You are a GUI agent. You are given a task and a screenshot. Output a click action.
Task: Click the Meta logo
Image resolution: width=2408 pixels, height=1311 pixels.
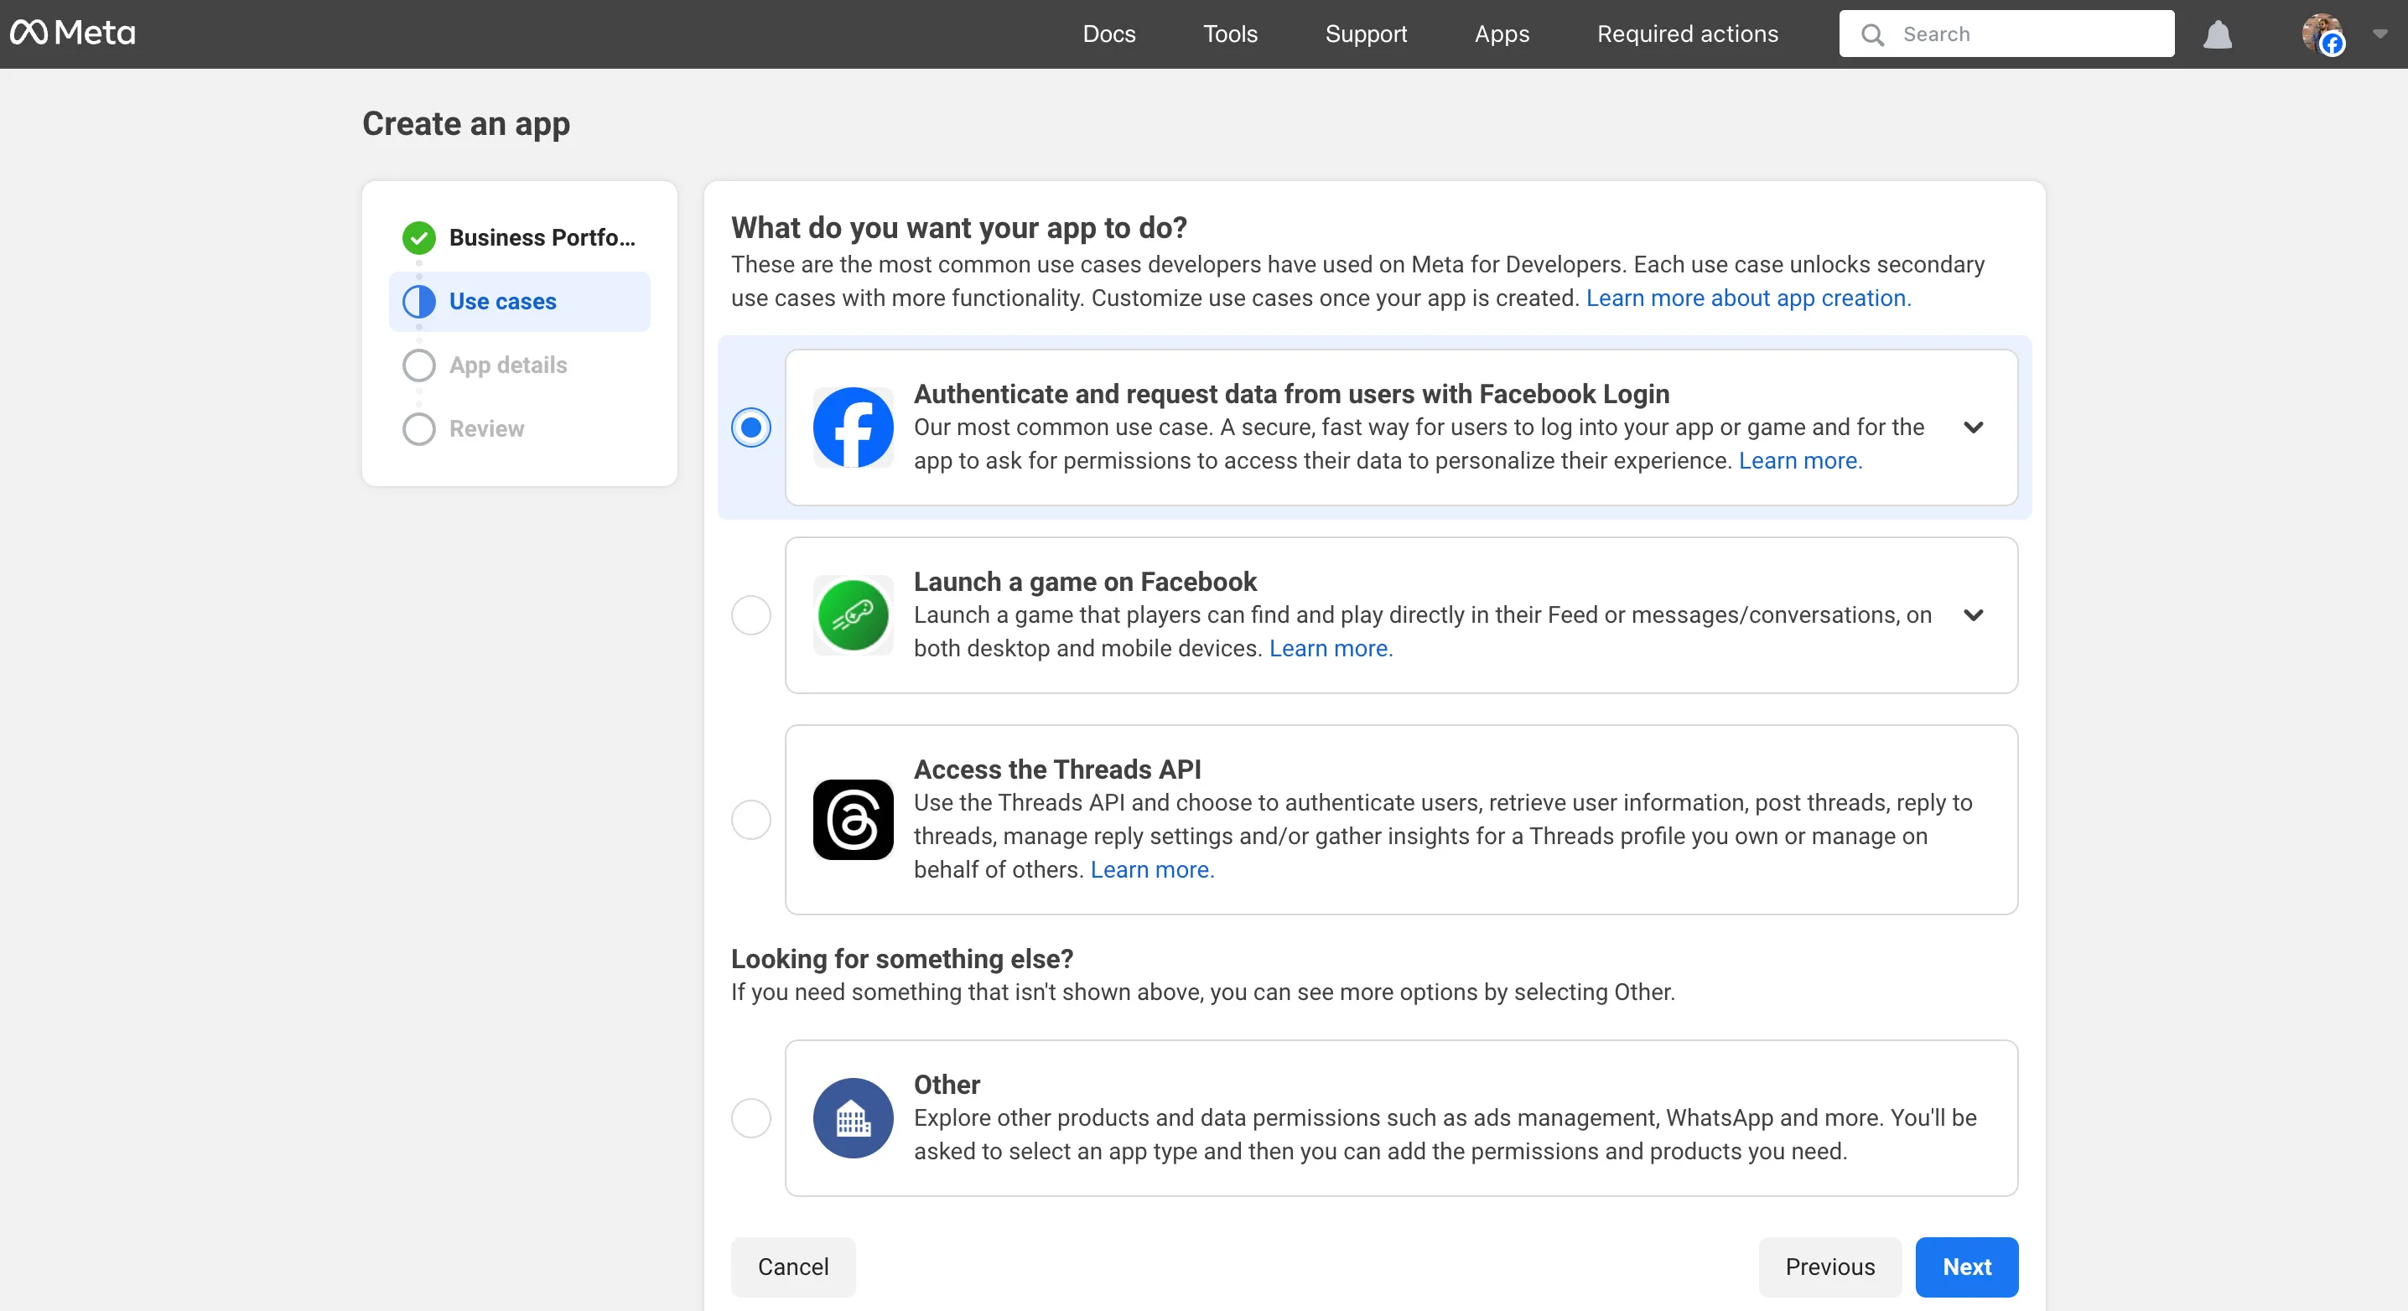[73, 34]
